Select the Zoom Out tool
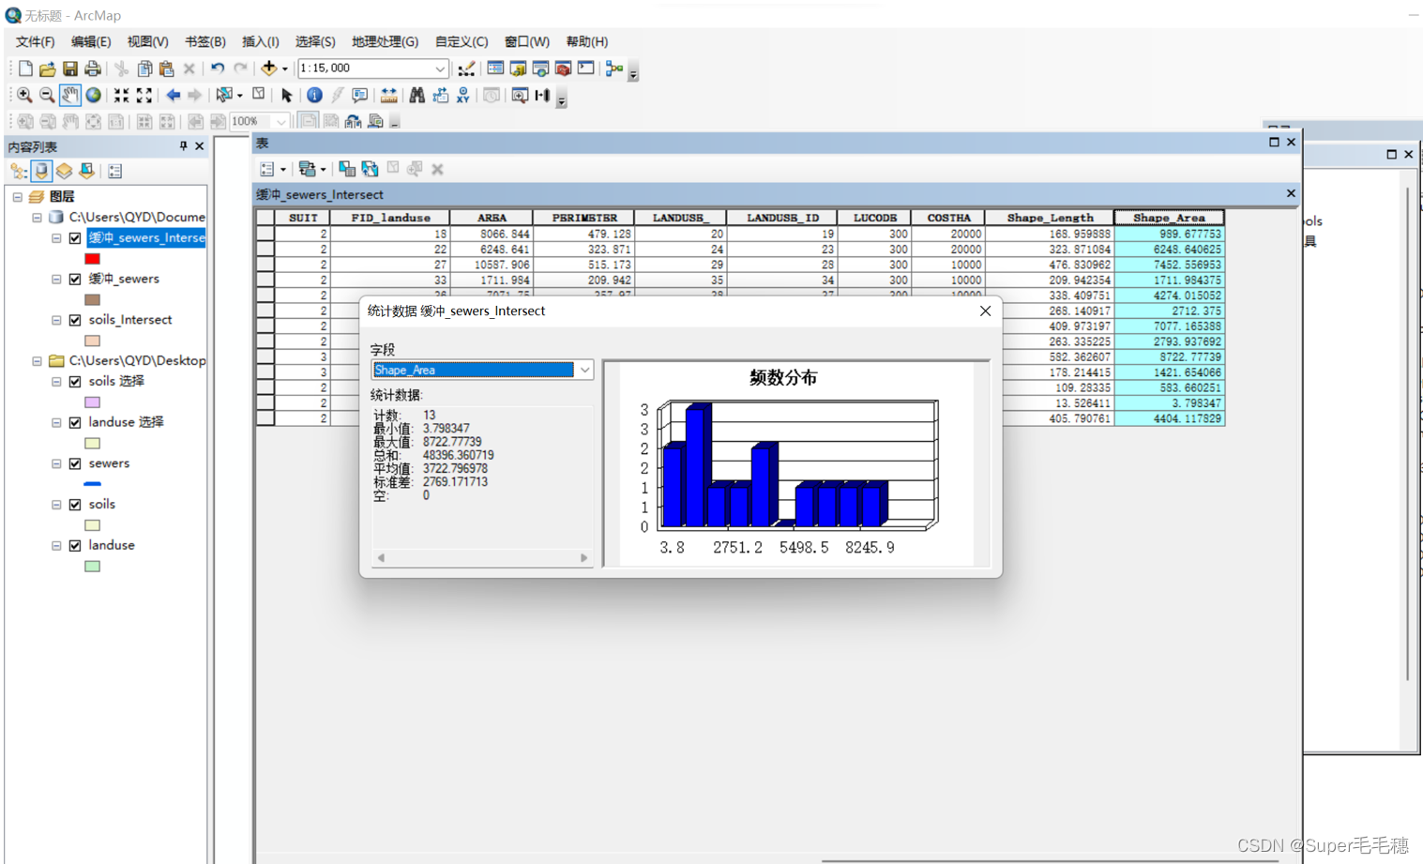 point(47,95)
